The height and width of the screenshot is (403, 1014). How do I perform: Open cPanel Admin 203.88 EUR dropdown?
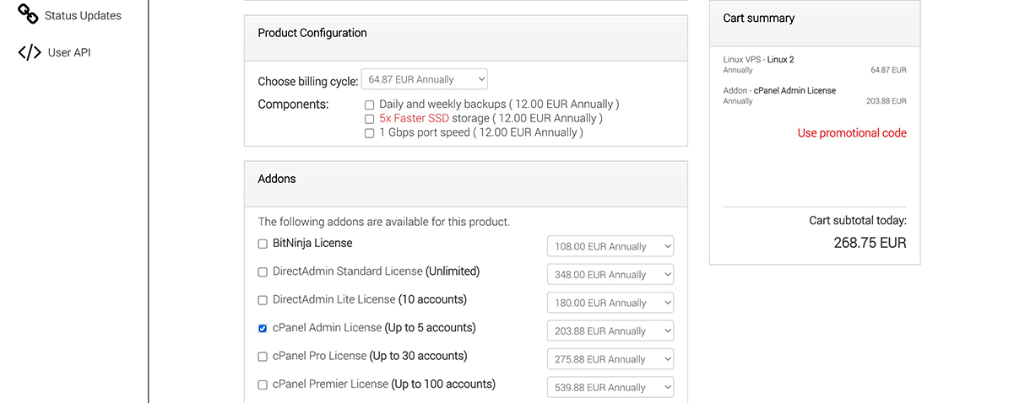click(x=610, y=330)
